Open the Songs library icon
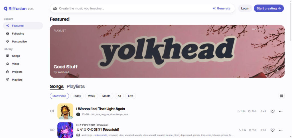This screenshot has height=138, width=292. point(8,56)
